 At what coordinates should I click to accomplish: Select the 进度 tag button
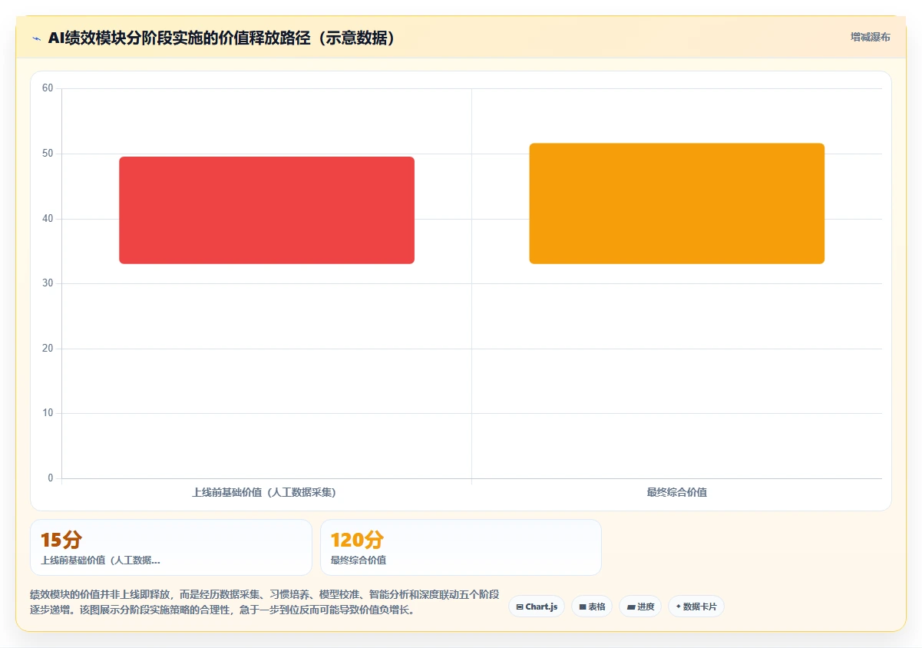pyautogui.click(x=640, y=607)
